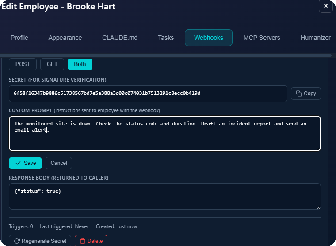This screenshot has width=336, height=246.
Task: Click the 'SECRET (FOR SIGNATURE VERIFICATION)' label
Action: click(57, 80)
